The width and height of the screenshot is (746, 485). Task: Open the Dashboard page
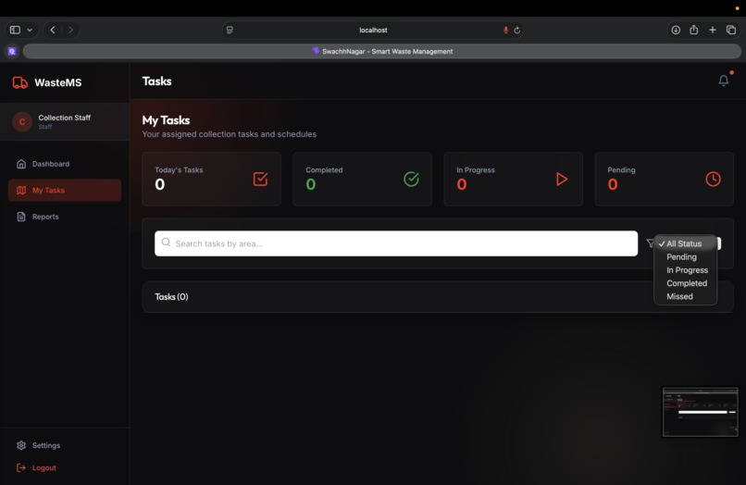[x=64, y=164]
